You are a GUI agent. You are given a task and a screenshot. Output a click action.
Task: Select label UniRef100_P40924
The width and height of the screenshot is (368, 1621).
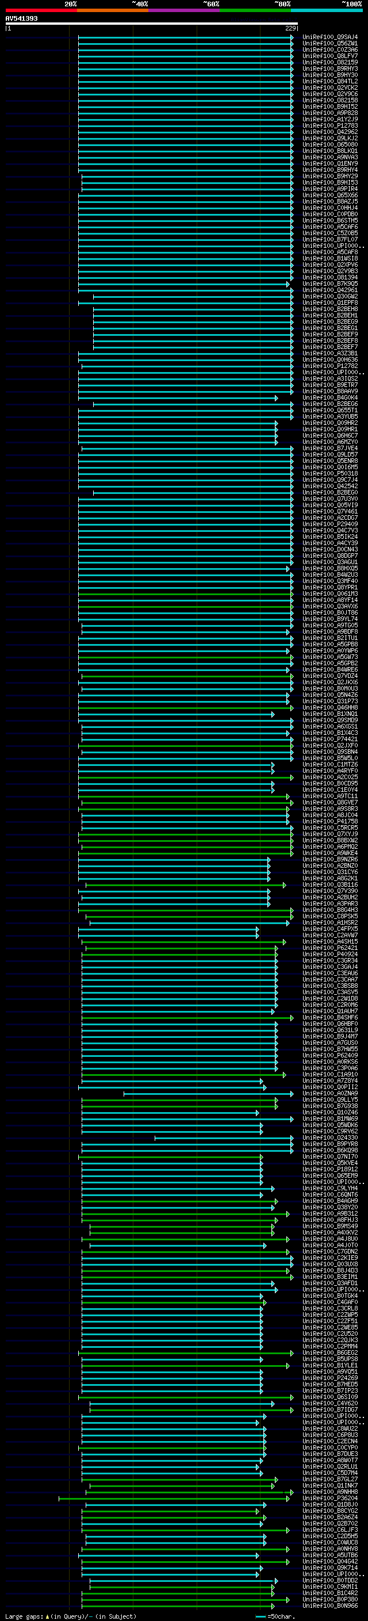(x=329, y=954)
